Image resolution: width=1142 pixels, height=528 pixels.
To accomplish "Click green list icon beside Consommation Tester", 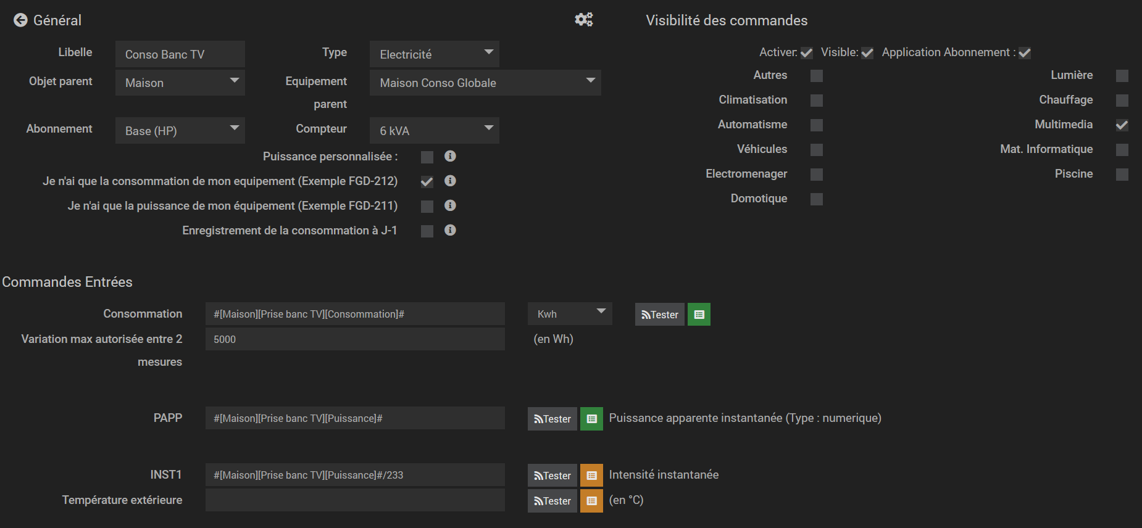I will [x=699, y=315].
